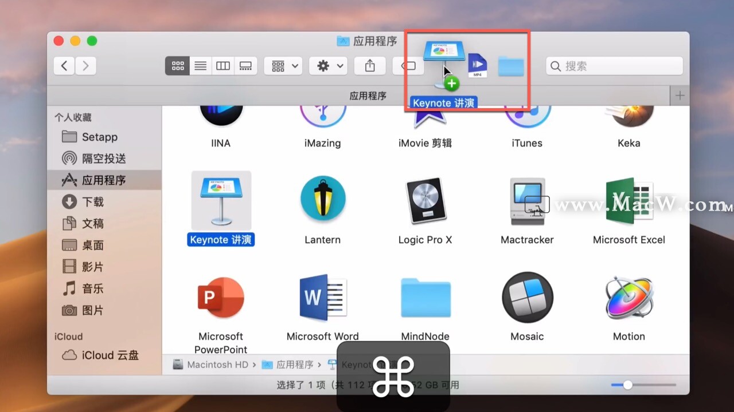This screenshot has height=412, width=734.
Task: Click the Finder search field
Action: (x=614, y=66)
